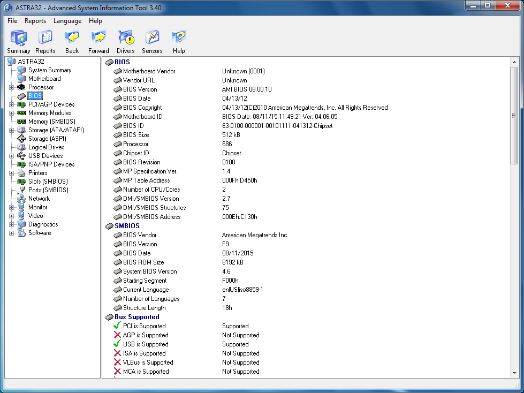This screenshot has height=393, width=524.
Task: Select Motherboard in the tree
Action: (x=44, y=79)
